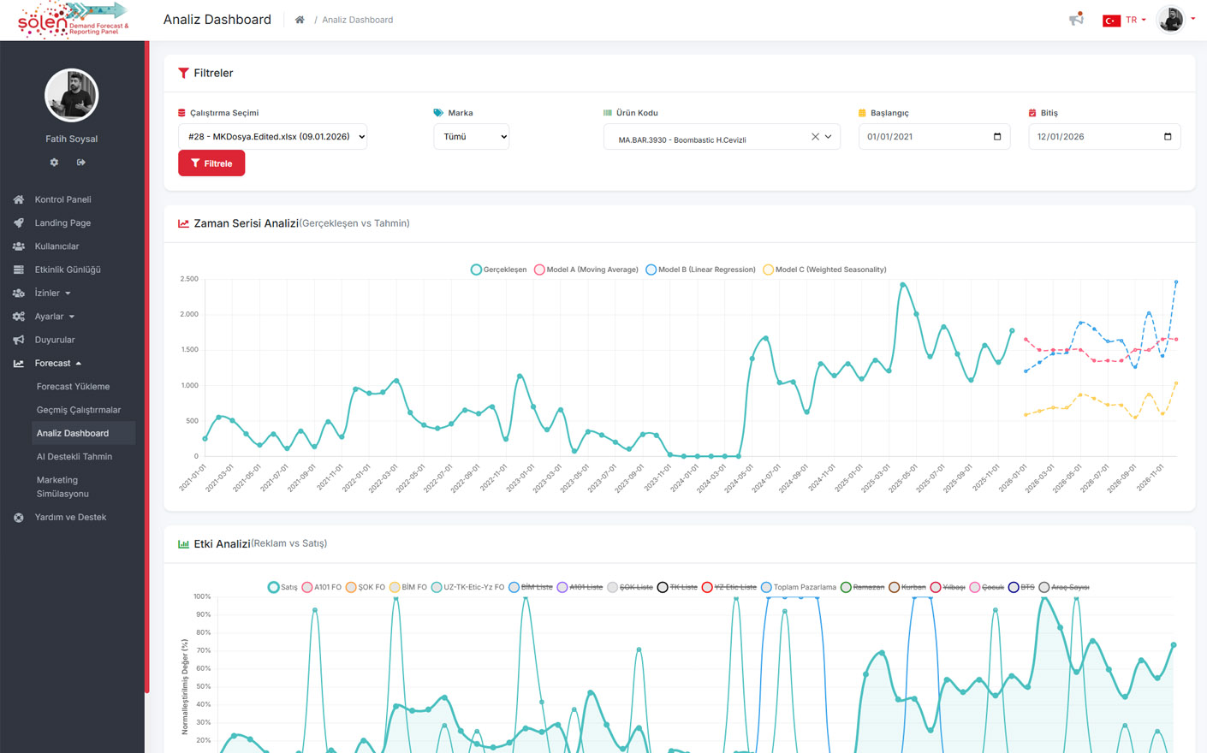The height and width of the screenshot is (753, 1207).
Task: Click the Başlangıç date field
Action: 934,137
